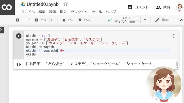Open the 表示 menu
This screenshot has height=103, width=184.
52,12
